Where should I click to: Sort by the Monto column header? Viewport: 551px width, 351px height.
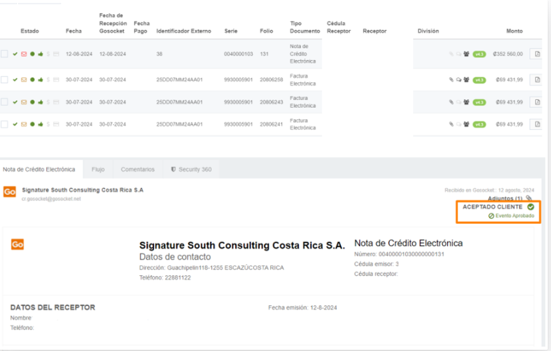[x=514, y=31]
